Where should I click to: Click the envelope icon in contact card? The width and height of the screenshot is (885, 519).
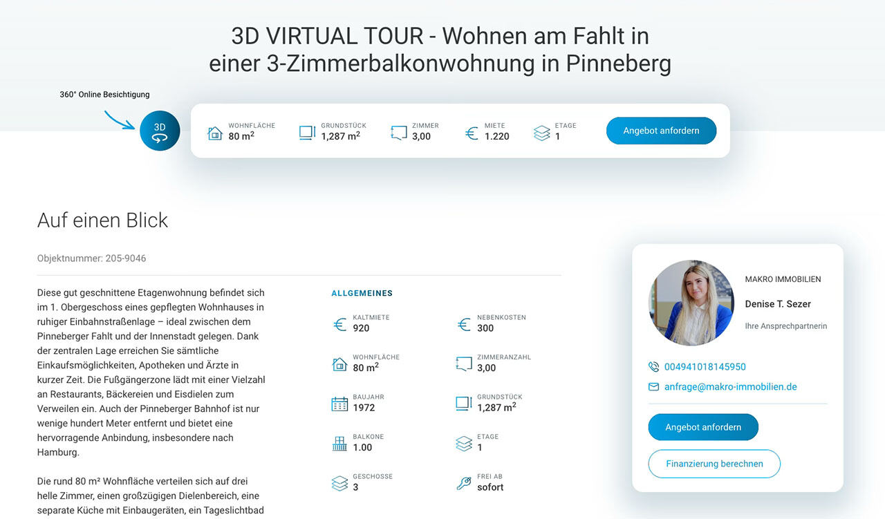coord(653,387)
